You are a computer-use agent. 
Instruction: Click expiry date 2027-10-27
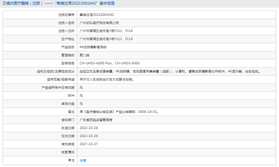[89, 144]
